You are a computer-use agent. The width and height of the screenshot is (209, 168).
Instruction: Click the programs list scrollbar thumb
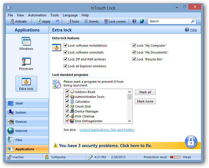tap(129, 97)
